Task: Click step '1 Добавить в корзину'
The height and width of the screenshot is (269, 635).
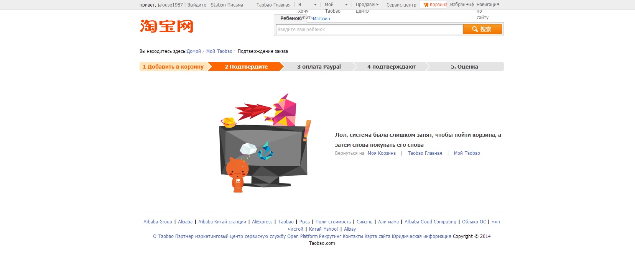Action: [x=173, y=67]
